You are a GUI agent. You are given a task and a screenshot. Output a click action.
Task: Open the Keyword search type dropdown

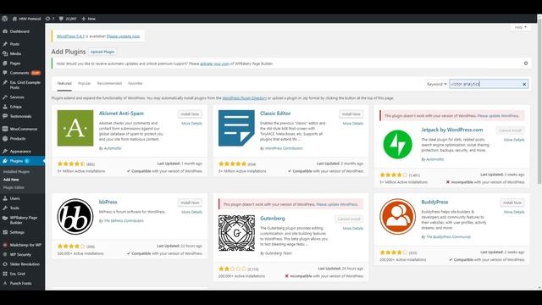pos(437,84)
